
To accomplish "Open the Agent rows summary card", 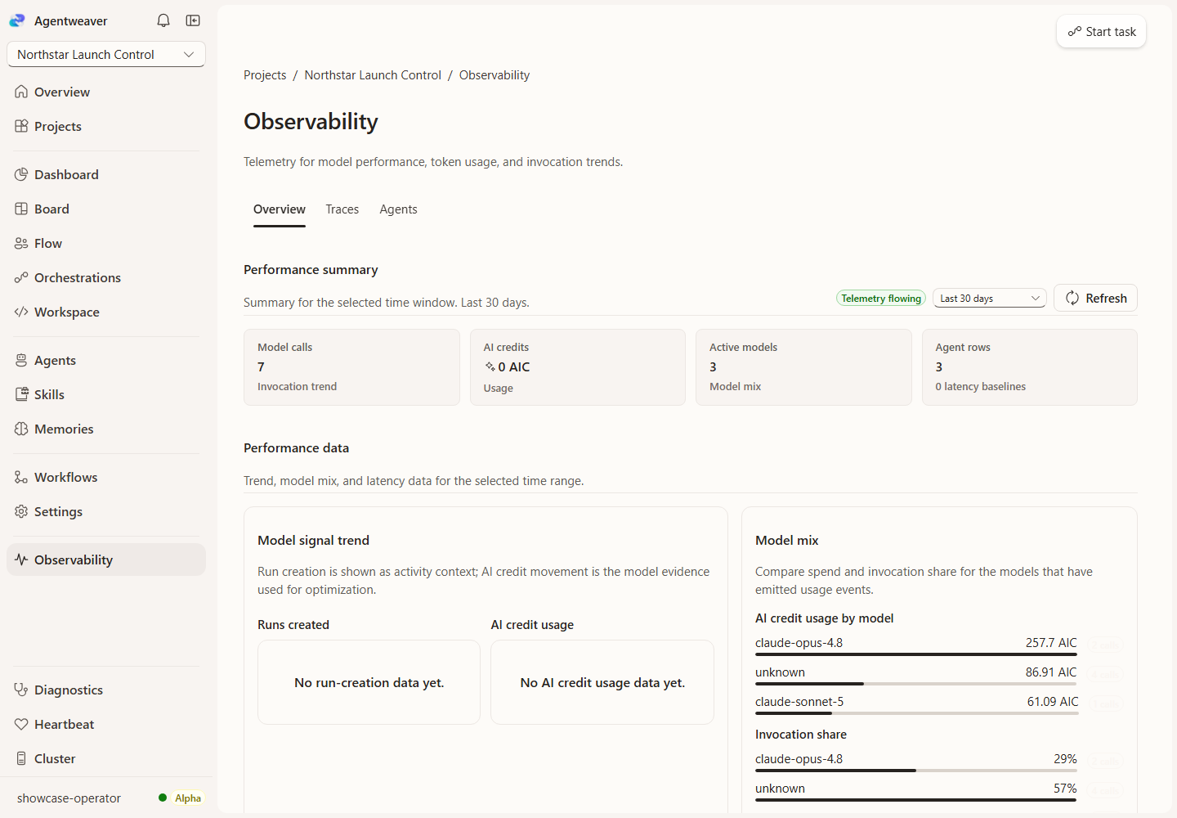I will [x=1030, y=367].
